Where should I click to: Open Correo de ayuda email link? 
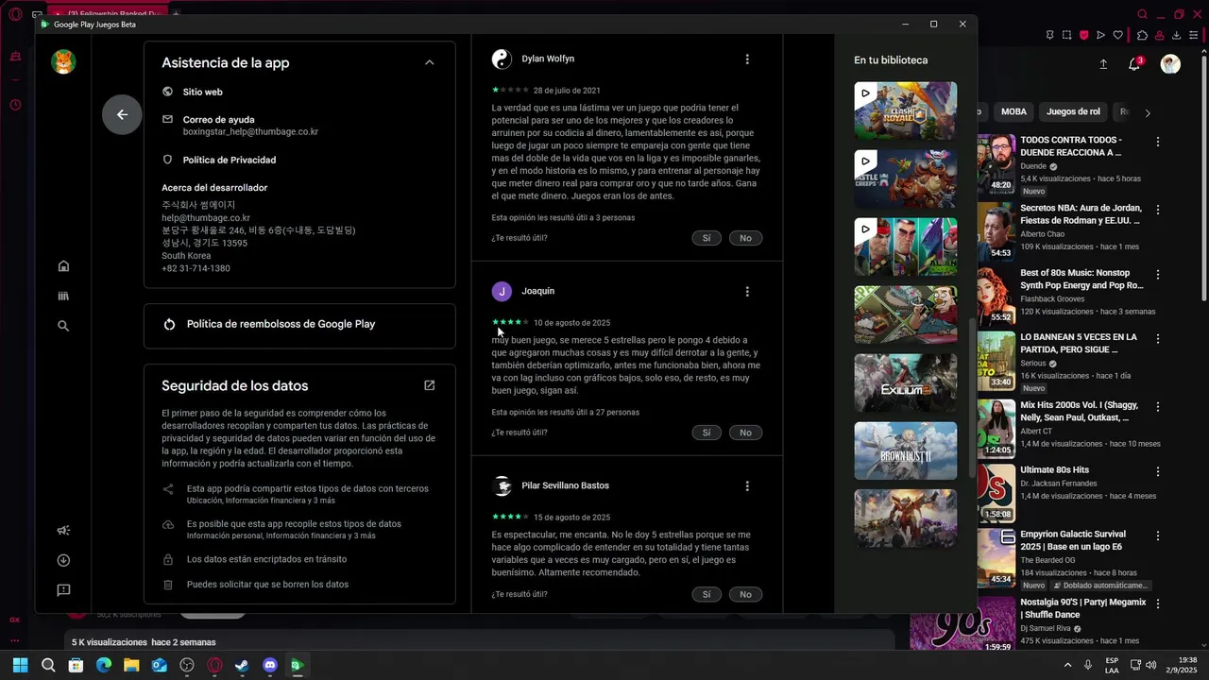(x=249, y=126)
